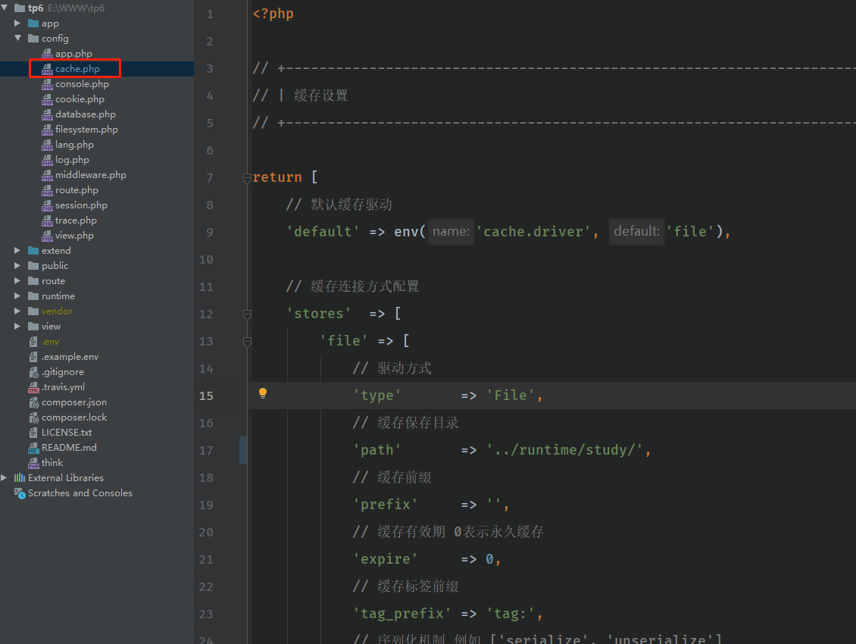
Task: Collapse the config folder arrow
Action: click(x=17, y=38)
